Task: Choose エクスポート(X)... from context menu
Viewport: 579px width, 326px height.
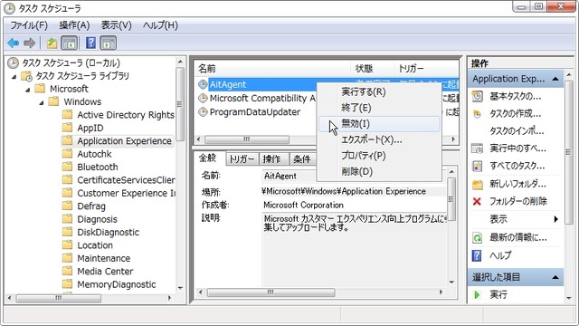Action: pos(379,139)
